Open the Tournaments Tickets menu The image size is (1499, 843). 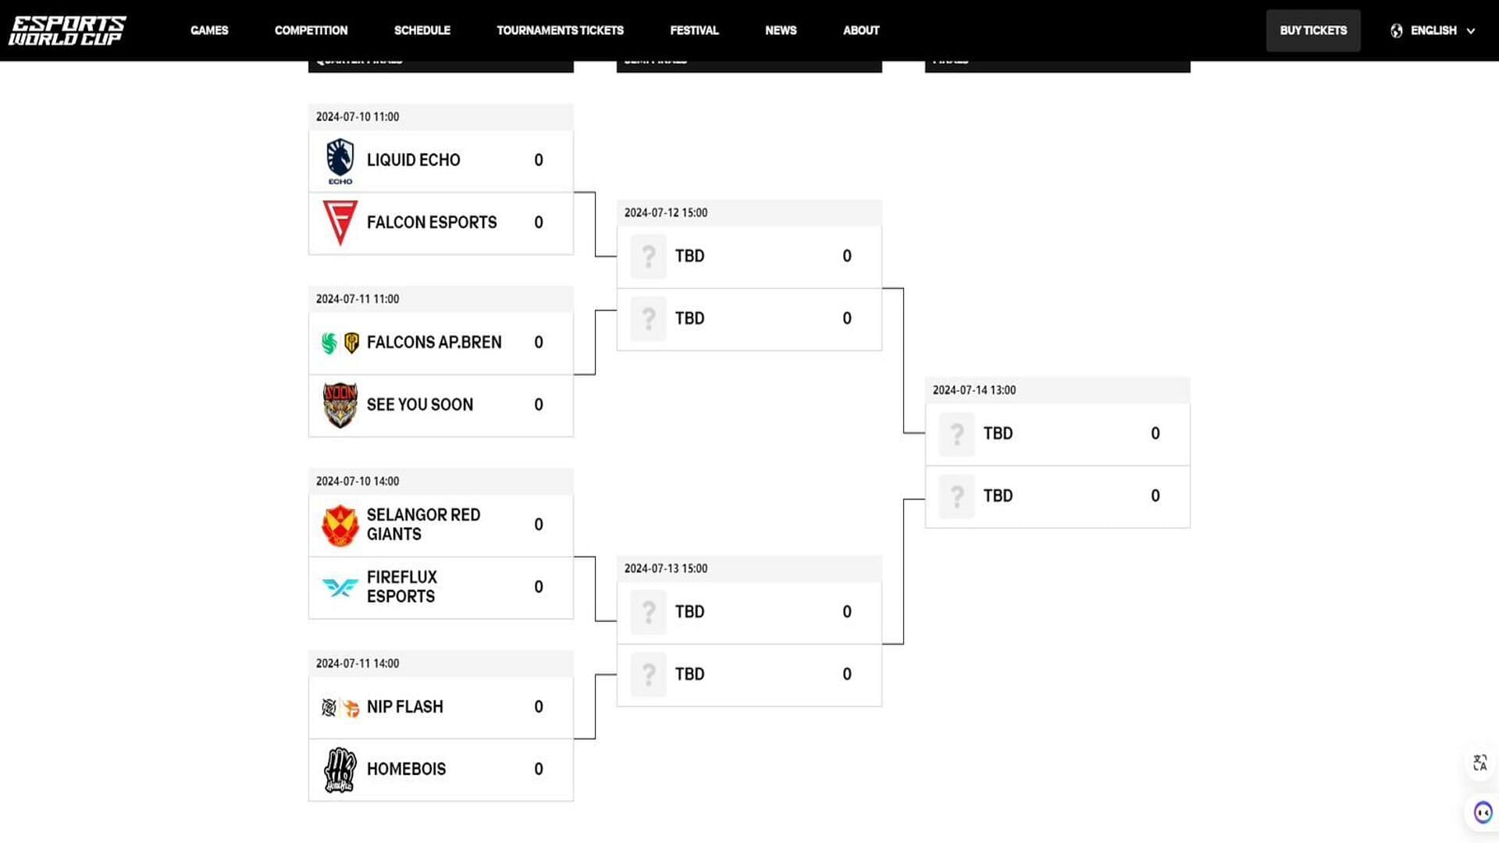coord(560,30)
